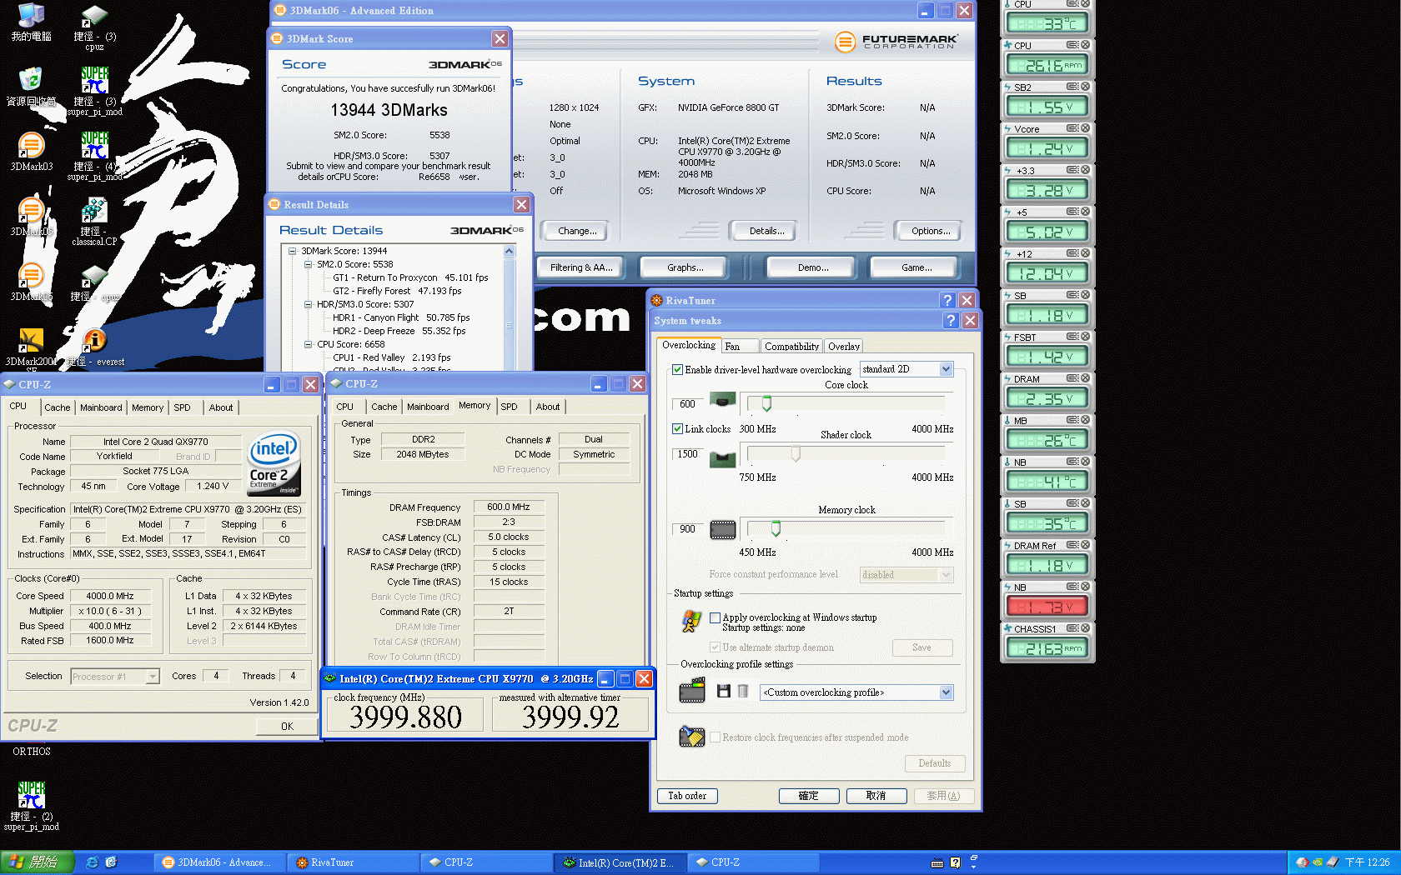
Task: Close the DRAM voltage monitor panel
Action: (x=1085, y=378)
